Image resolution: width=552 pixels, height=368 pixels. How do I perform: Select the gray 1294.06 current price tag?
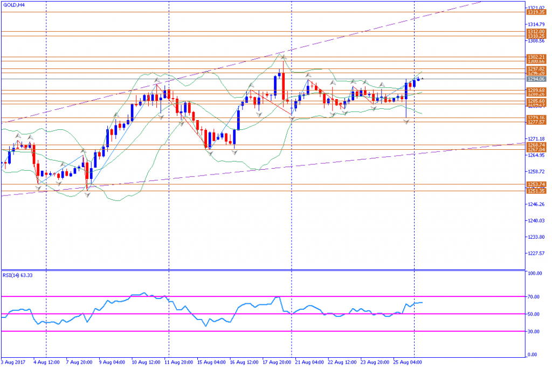tap(536, 79)
